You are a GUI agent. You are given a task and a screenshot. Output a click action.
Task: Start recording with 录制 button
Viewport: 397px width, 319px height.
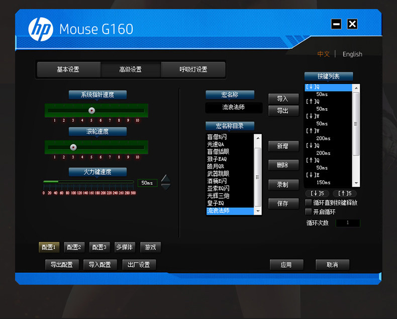coord(283,185)
